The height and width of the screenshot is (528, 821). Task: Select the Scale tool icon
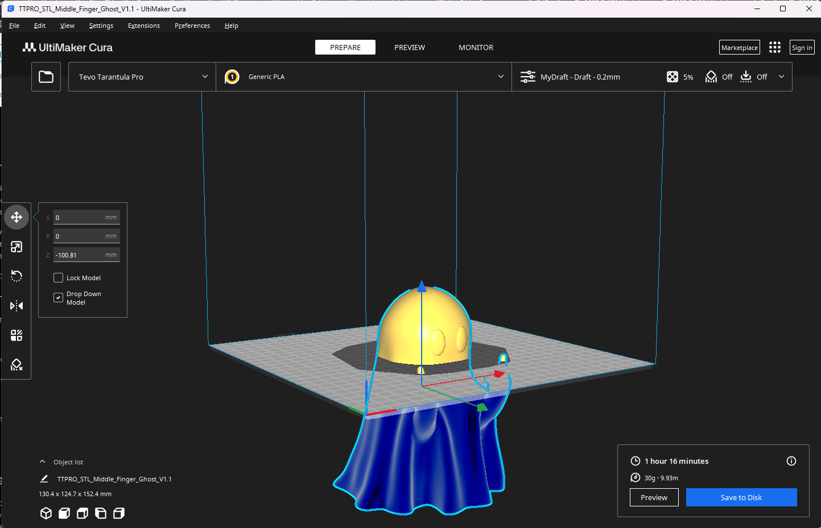click(x=16, y=247)
